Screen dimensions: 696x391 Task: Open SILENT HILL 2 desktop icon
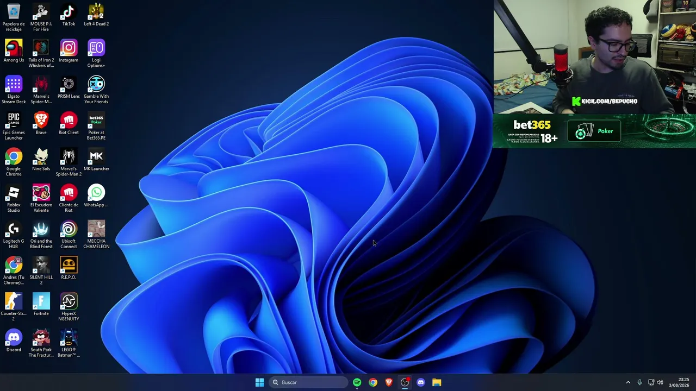(x=41, y=271)
